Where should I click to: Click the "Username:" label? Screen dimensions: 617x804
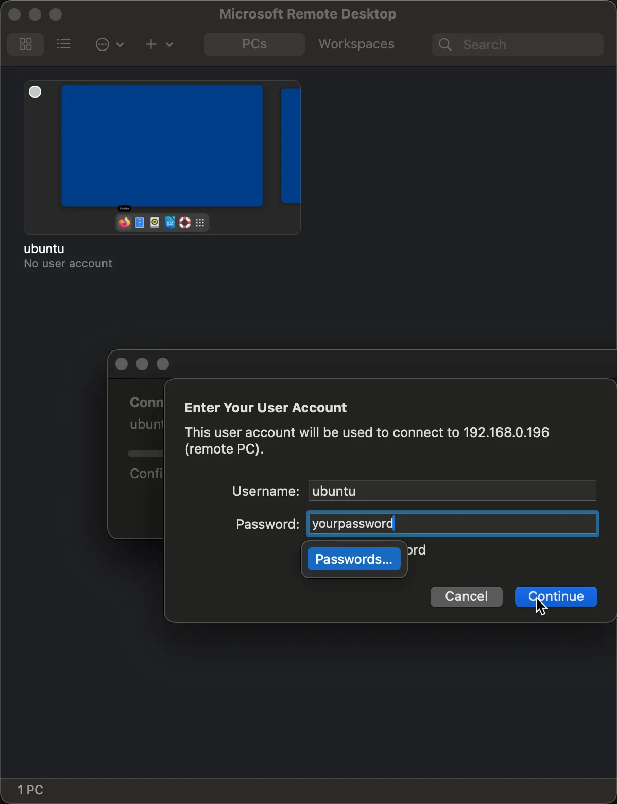(x=266, y=491)
